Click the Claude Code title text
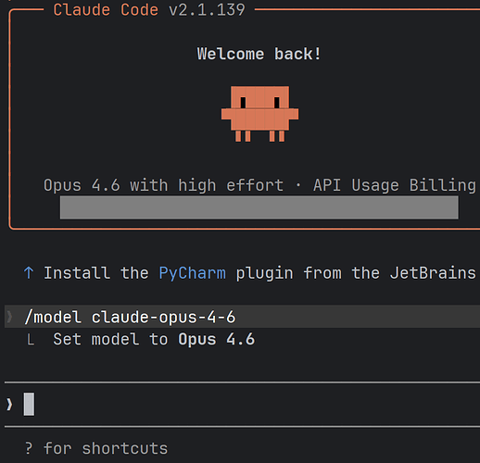This screenshot has height=463, width=480. (106, 9)
